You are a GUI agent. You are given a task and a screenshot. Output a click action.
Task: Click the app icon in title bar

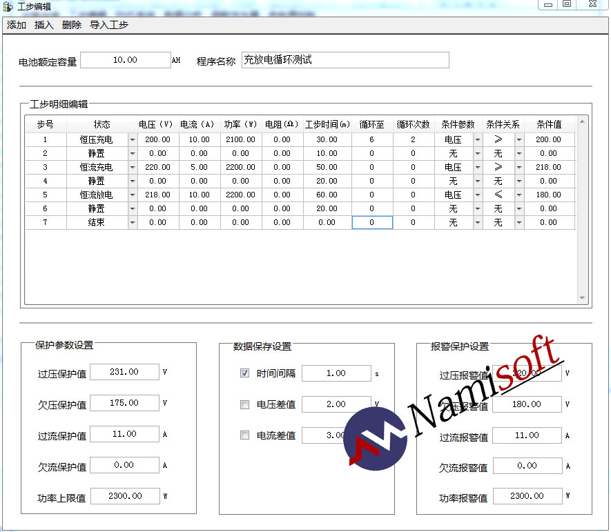tap(8, 6)
